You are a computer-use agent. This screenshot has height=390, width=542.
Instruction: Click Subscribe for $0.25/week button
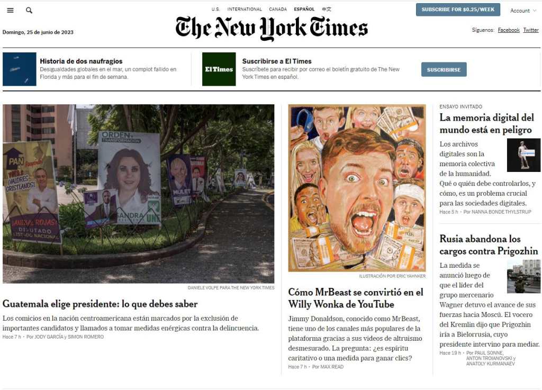pos(458,10)
